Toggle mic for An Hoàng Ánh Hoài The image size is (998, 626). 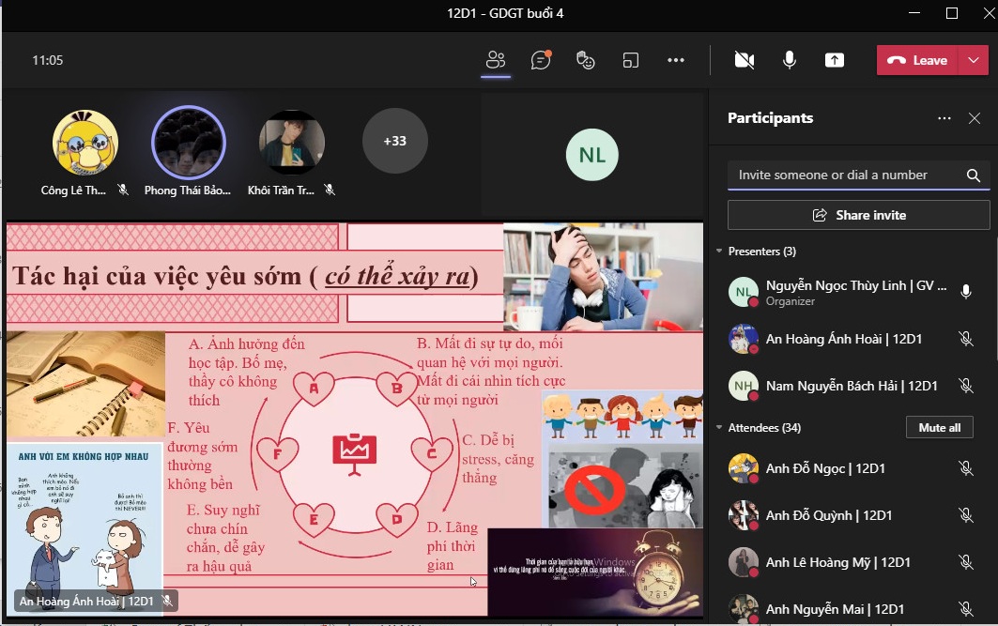point(966,339)
